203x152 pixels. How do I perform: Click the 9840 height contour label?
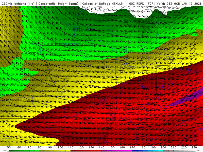click(x=166, y=69)
